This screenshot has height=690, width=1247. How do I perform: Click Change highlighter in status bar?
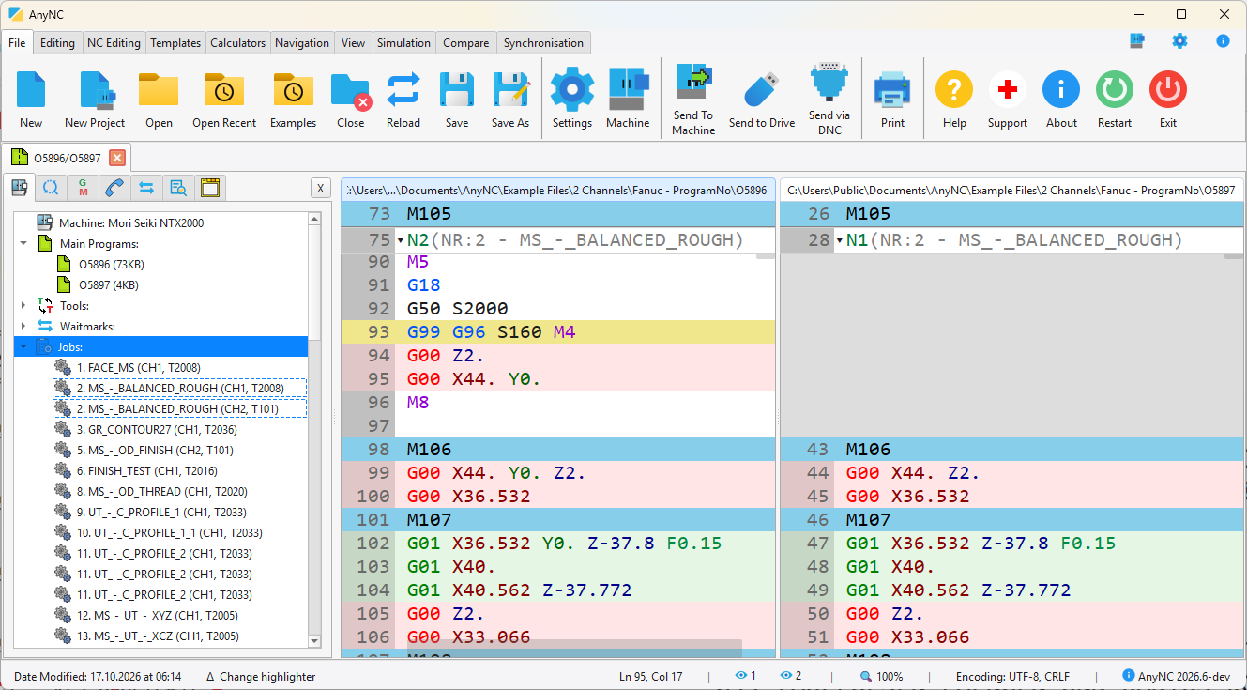tap(261, 676)
